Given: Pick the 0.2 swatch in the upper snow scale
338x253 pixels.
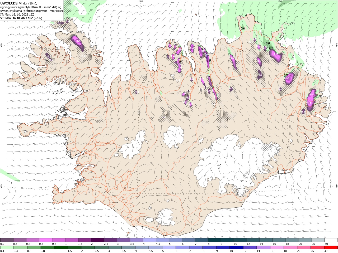Looking at the screenshot, I should tap(7, 240).
